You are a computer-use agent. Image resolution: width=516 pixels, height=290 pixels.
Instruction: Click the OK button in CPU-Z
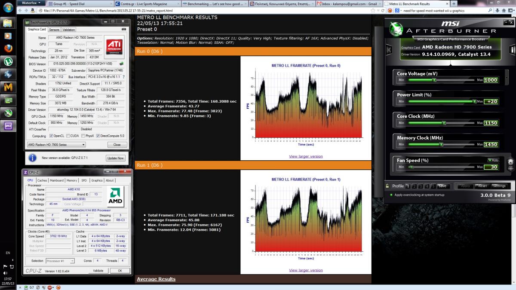coord(120,271)
